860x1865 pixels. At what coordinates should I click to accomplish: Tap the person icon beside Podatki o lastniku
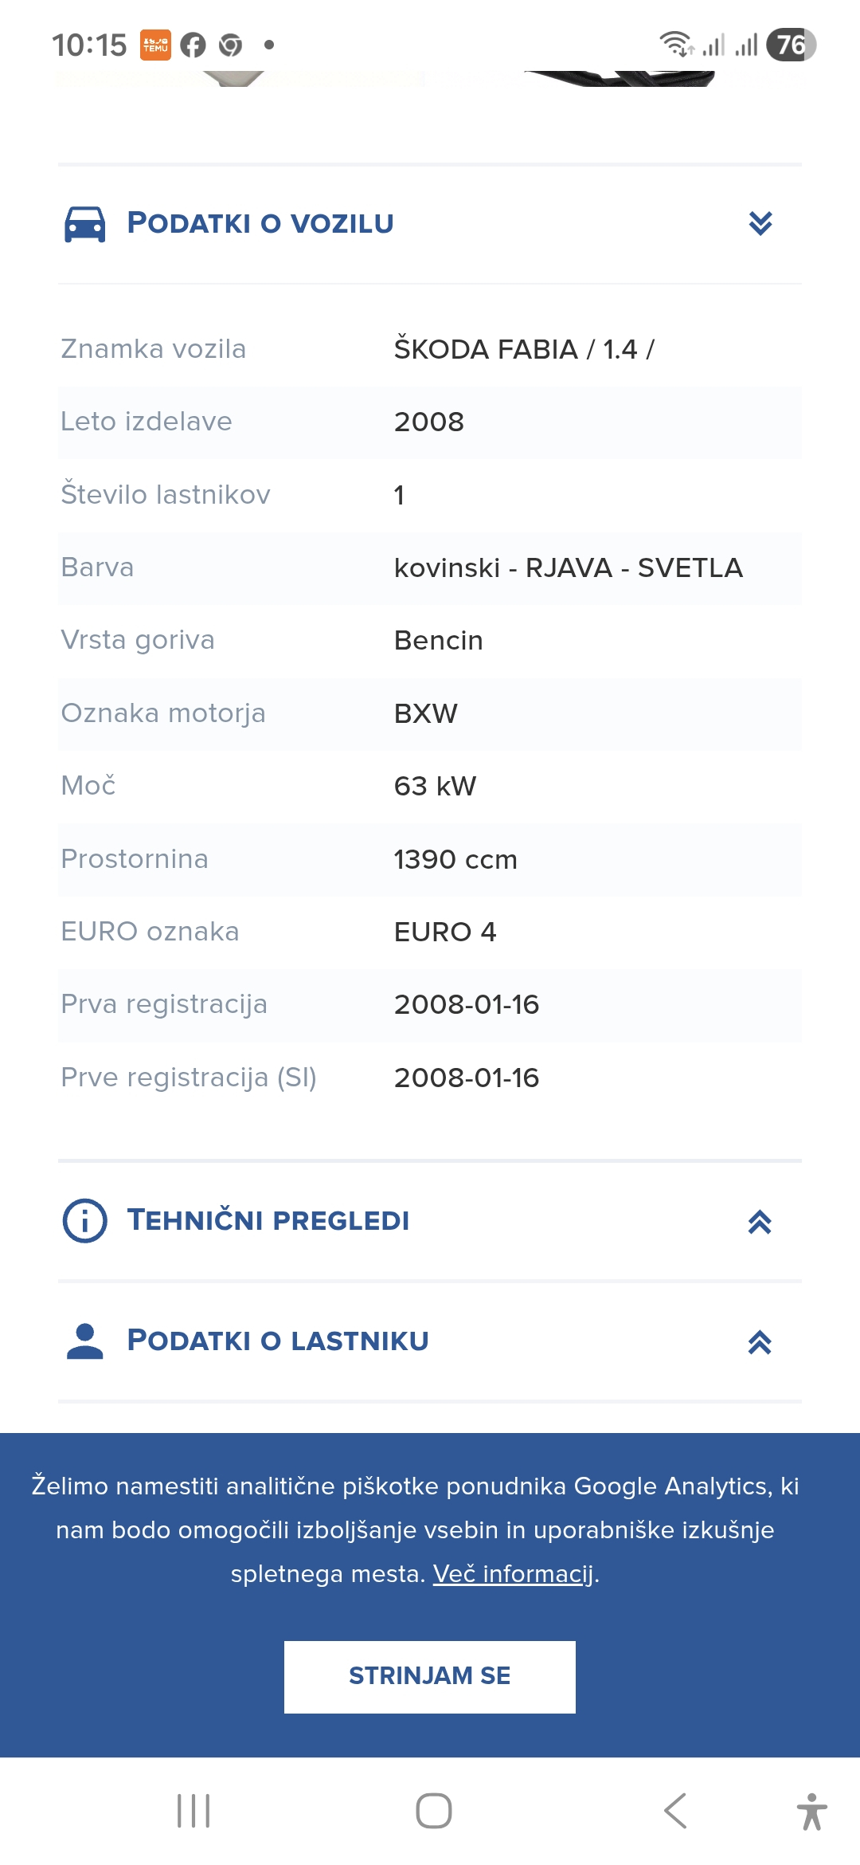point(84,1341)
